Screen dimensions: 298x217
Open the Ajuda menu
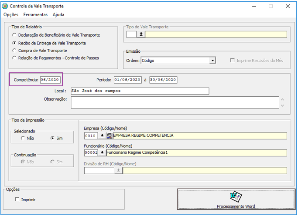pos(58,15)
